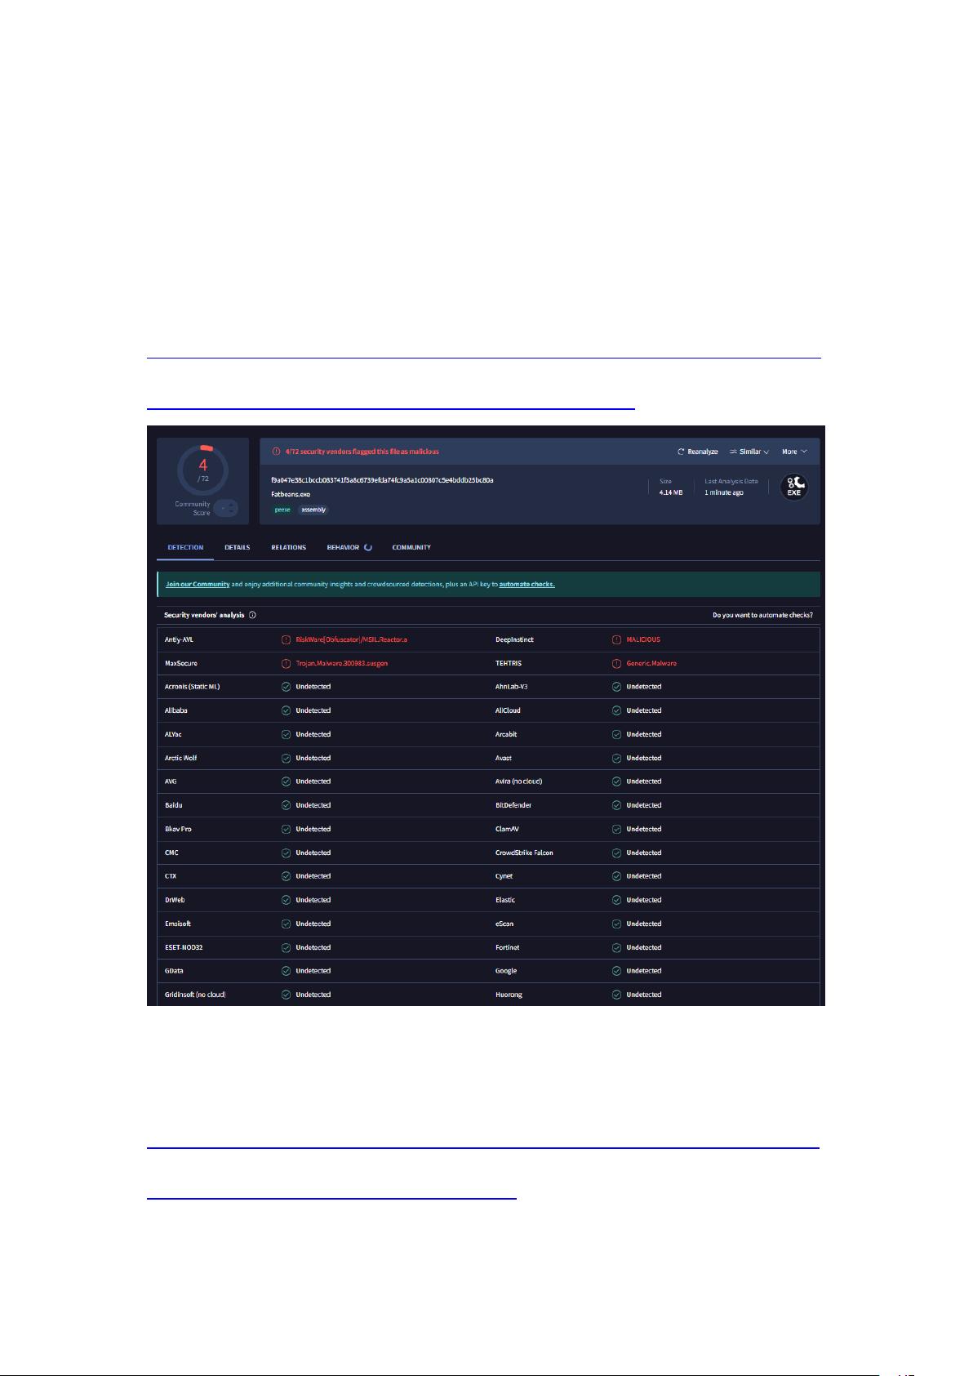
Task: Click the Gridinsoft (no cloud) vendor name
Action: pos(195,995)
